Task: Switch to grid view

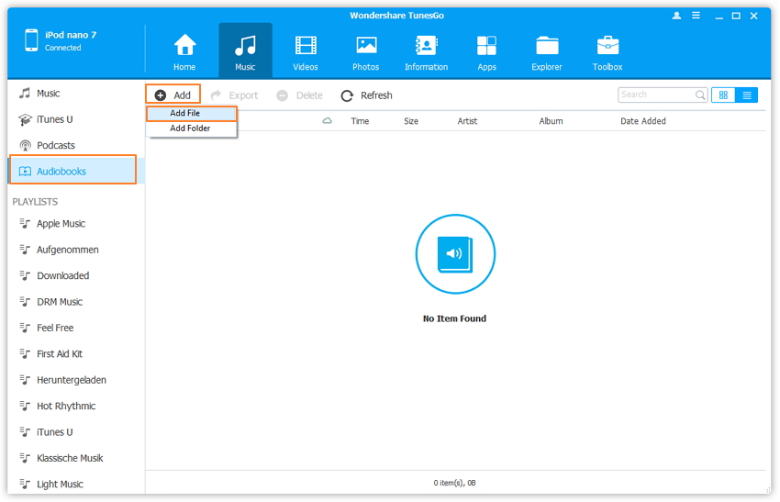Action: [723, 95]
